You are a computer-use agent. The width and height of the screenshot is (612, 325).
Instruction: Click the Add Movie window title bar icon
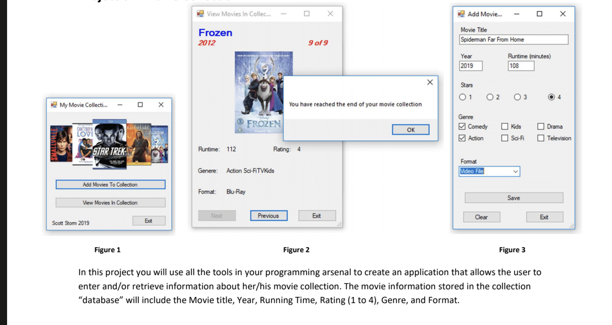click(x=461, y=14)
